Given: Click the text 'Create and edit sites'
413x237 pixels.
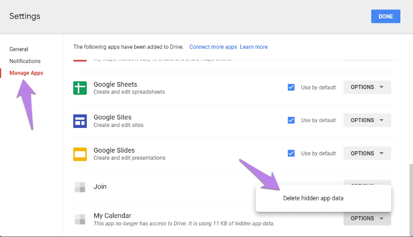Looking at the screenshot, I should pos(118,125).
